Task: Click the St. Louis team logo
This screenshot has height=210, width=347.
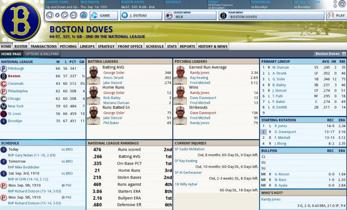Action: click(3, 114)
